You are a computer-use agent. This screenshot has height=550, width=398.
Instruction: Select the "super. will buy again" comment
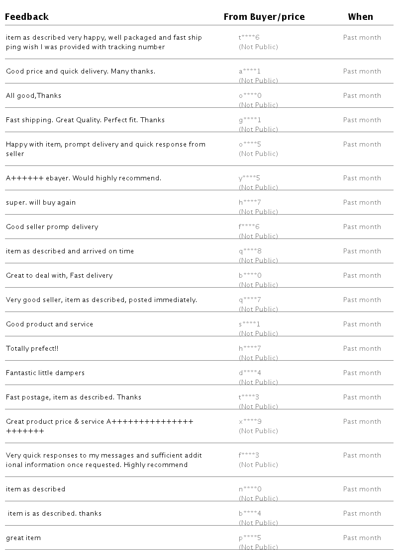pyautogui.click(x=41, y=202)
